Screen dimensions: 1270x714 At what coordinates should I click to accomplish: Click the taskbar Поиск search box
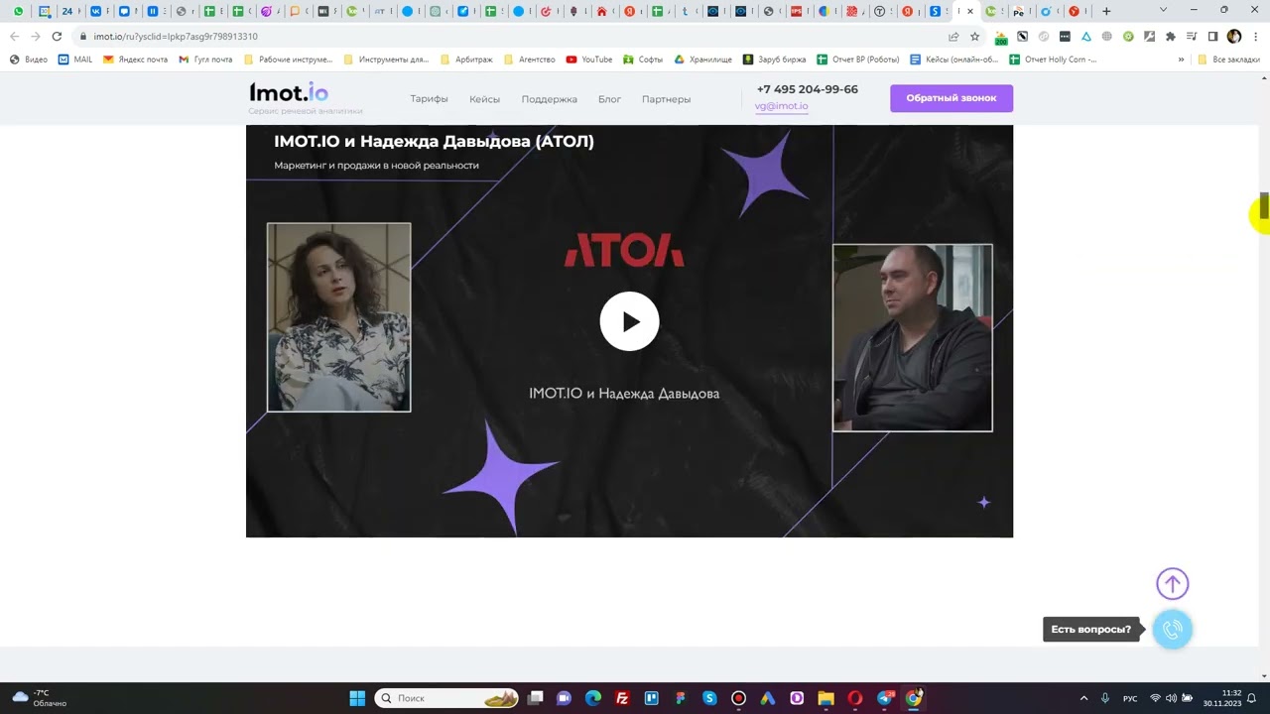pos(447,698)
